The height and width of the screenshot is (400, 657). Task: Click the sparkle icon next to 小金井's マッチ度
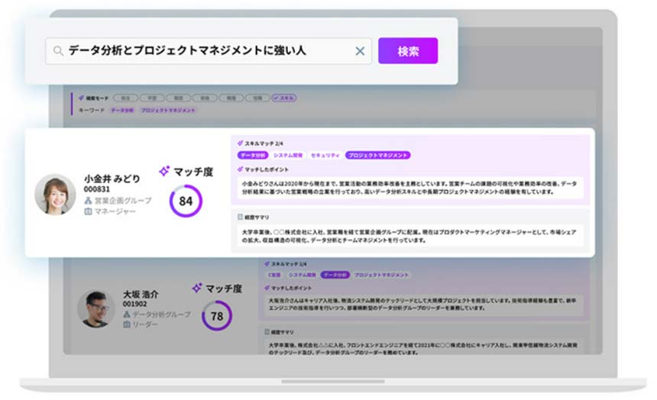164,171
